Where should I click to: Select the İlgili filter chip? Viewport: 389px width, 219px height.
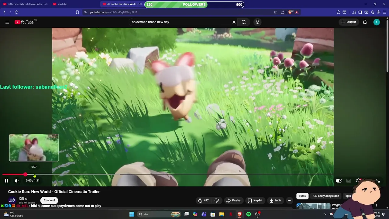click(x=348, y=196)
